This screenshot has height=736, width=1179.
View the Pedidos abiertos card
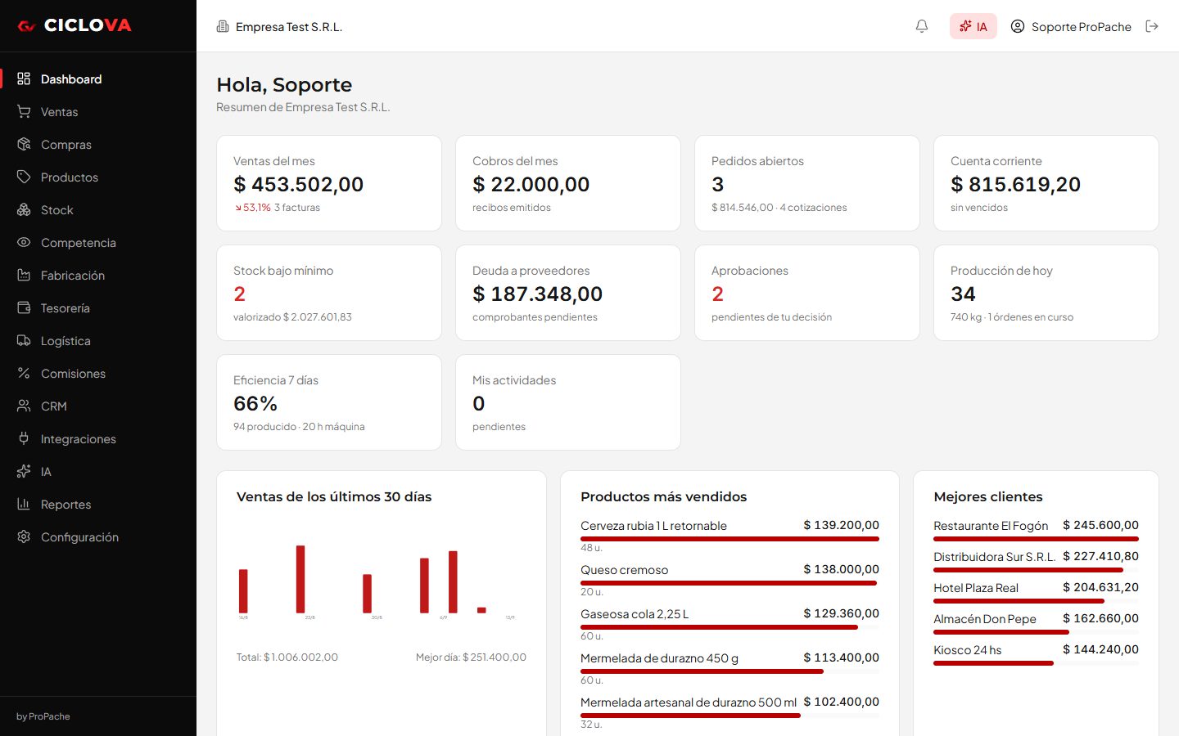pos(807,183)
